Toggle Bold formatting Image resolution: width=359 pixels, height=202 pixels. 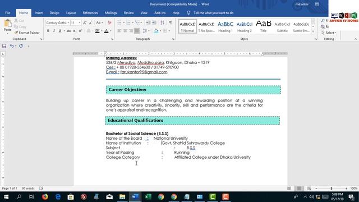coord(48,31)
